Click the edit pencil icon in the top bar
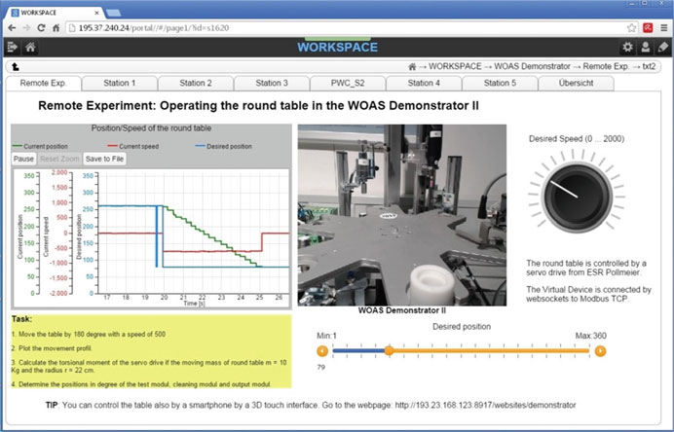 tap(662, 47)
